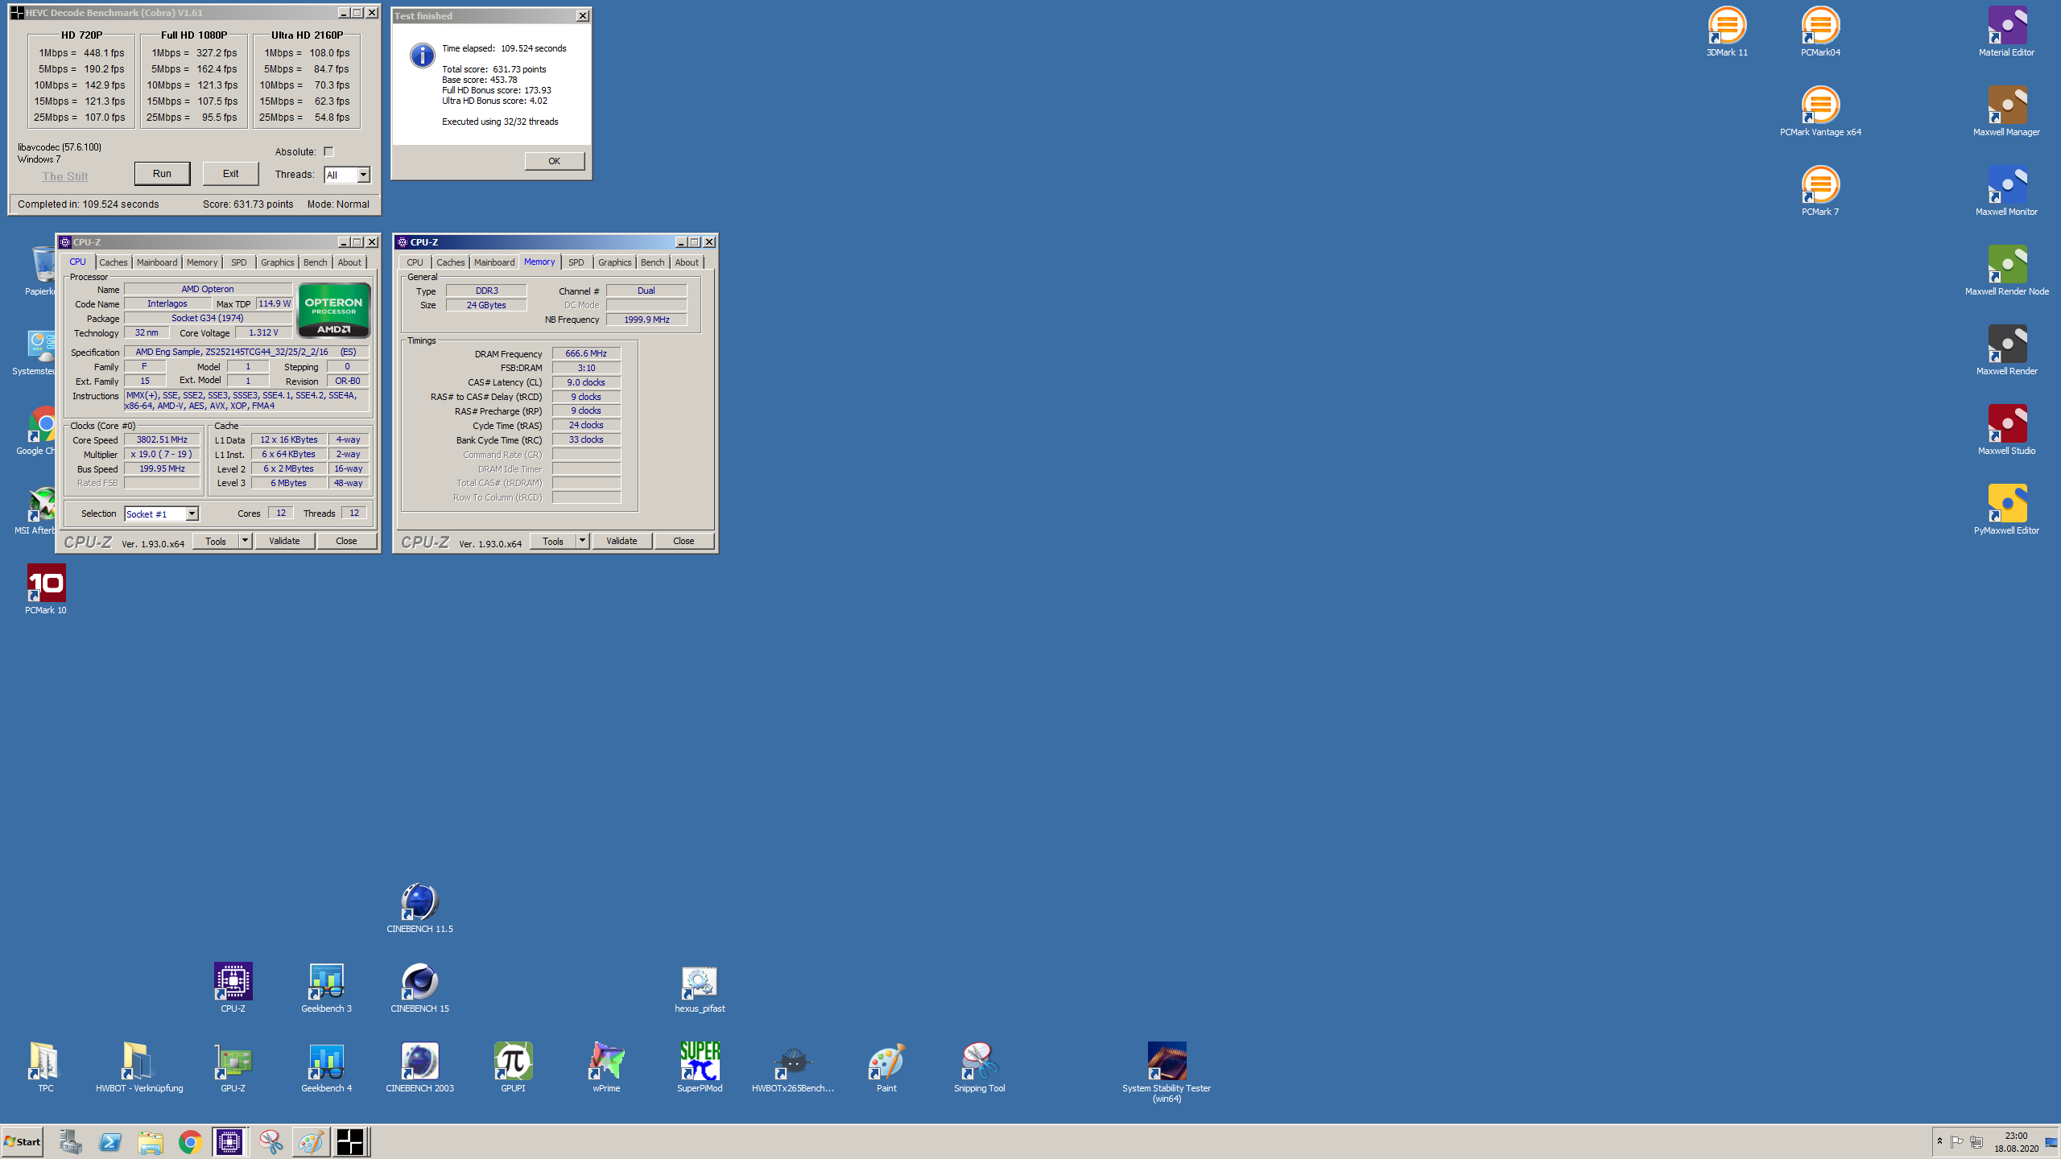Open the CPU-Z desktop shortcut
Image resolution: width=2061 pixels, height=1159 pixels.
pos(233,988)
